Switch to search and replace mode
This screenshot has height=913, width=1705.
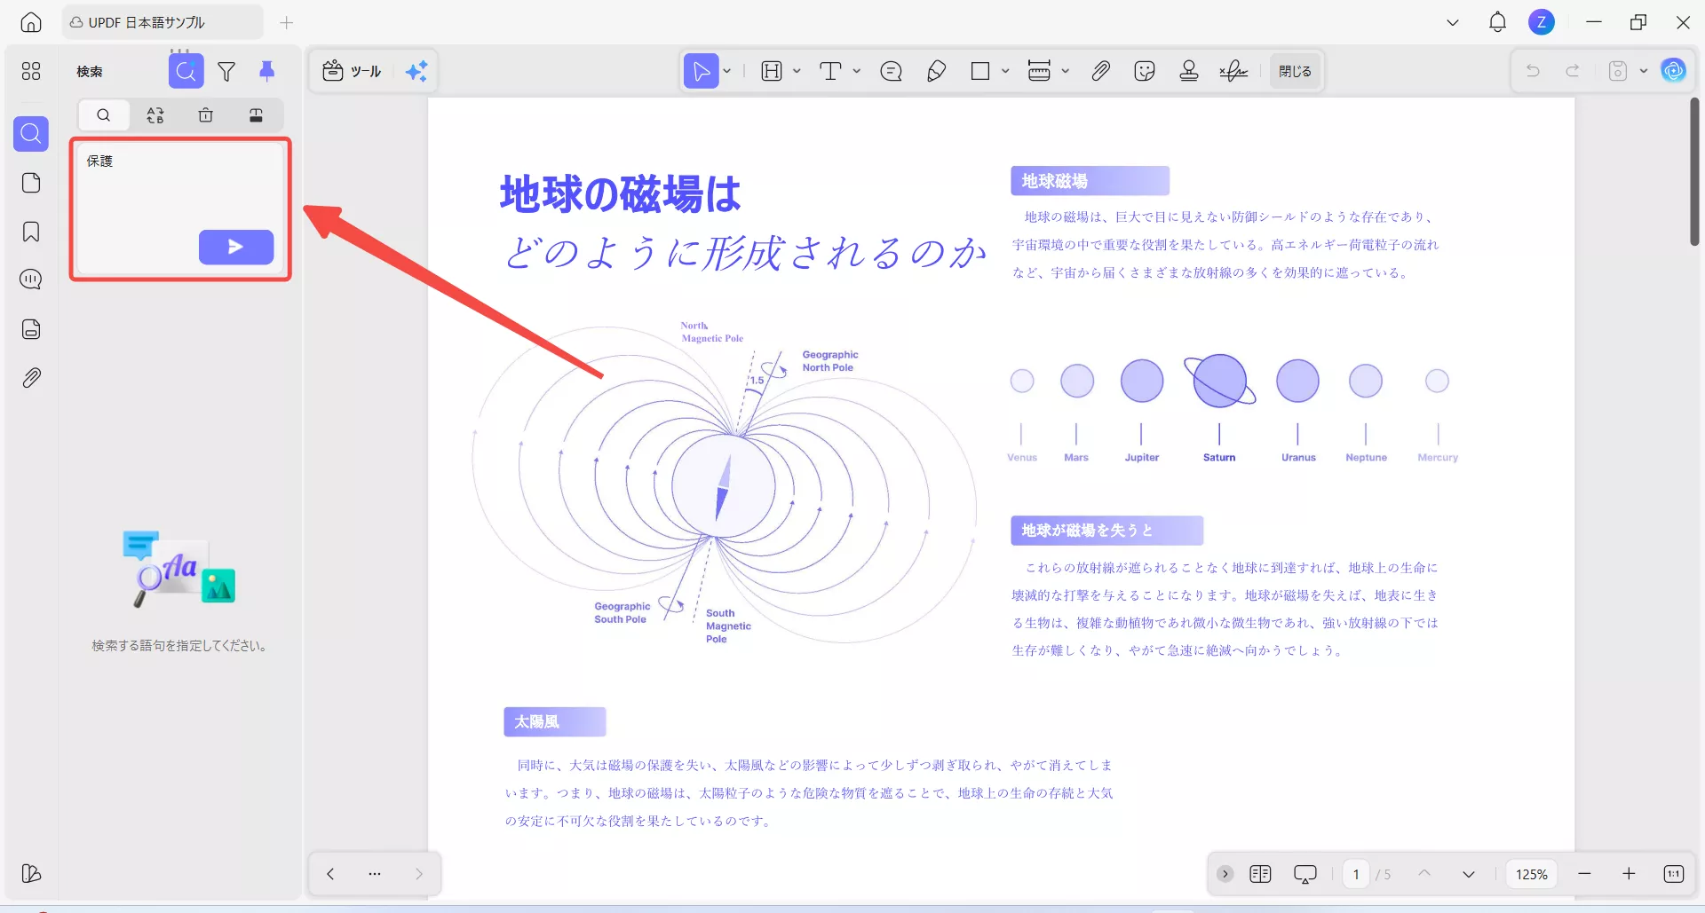[x=155, y=115]
